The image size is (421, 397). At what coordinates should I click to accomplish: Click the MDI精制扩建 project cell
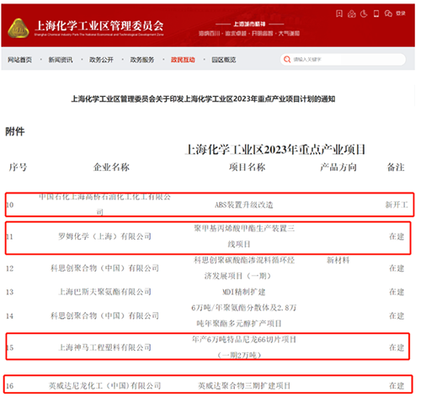244,292
